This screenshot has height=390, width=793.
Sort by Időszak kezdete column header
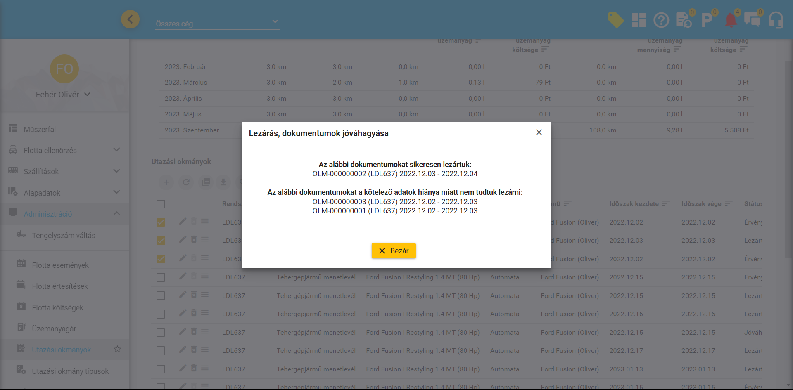(634, 203)
